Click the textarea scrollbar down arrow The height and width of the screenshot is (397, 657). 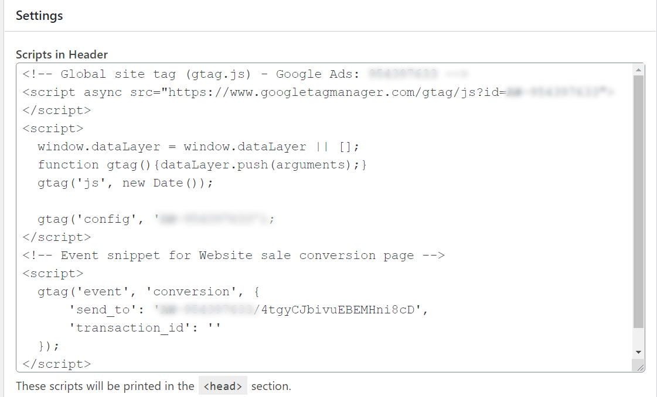638,353
